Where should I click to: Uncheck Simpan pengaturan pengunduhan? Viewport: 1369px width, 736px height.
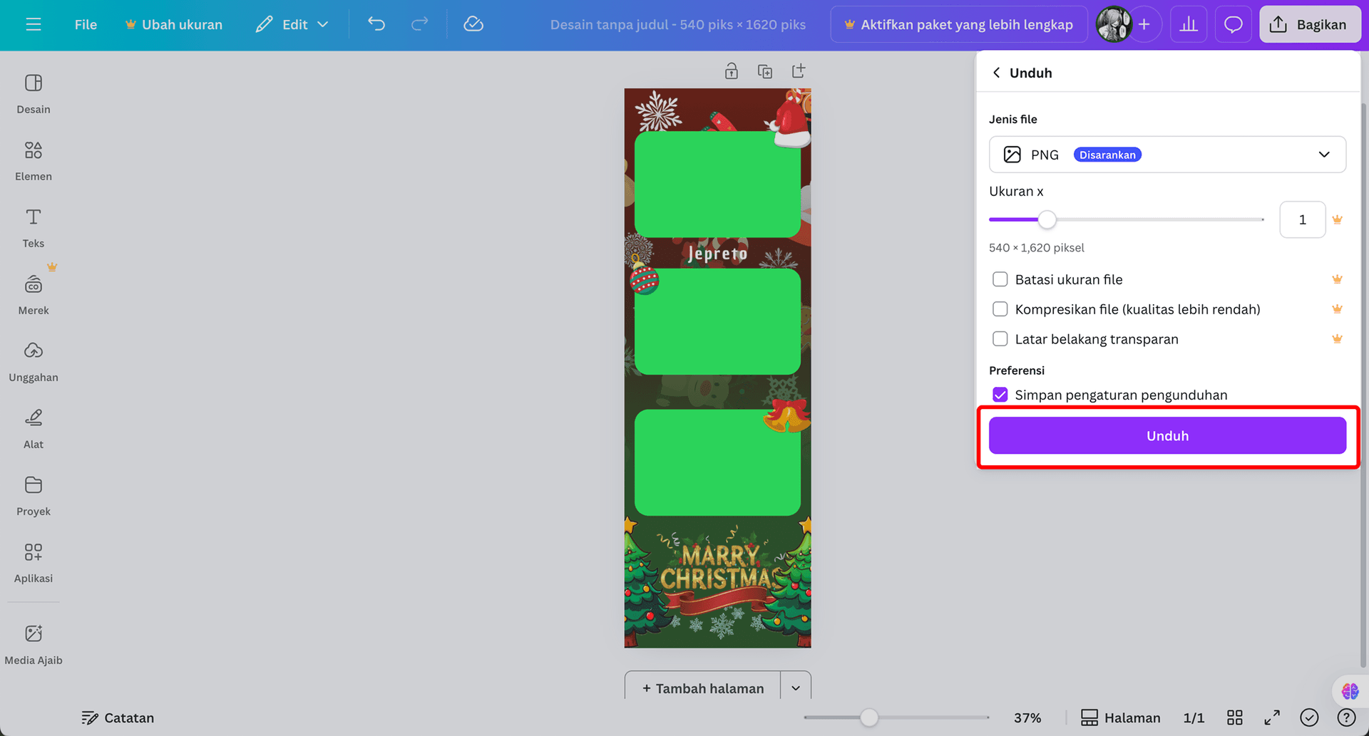(x=1000, y=394)
